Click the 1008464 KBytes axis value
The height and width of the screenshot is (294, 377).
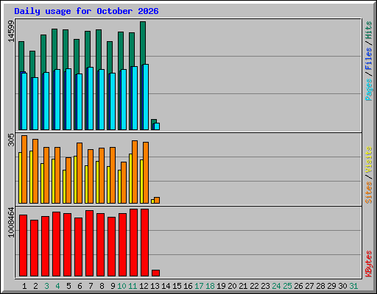(11, 222)
